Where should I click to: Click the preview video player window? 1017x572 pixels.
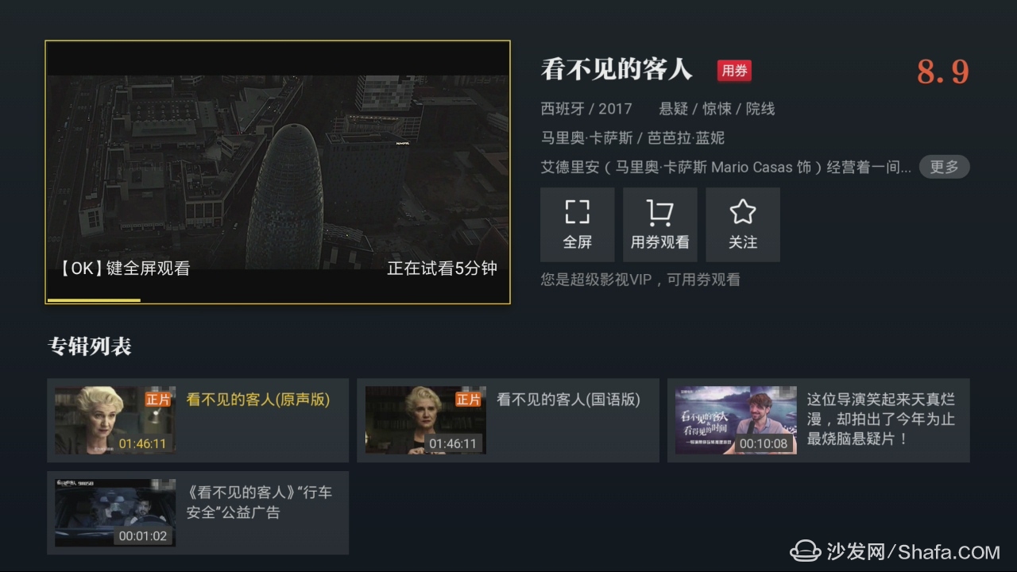coord(277,172)
